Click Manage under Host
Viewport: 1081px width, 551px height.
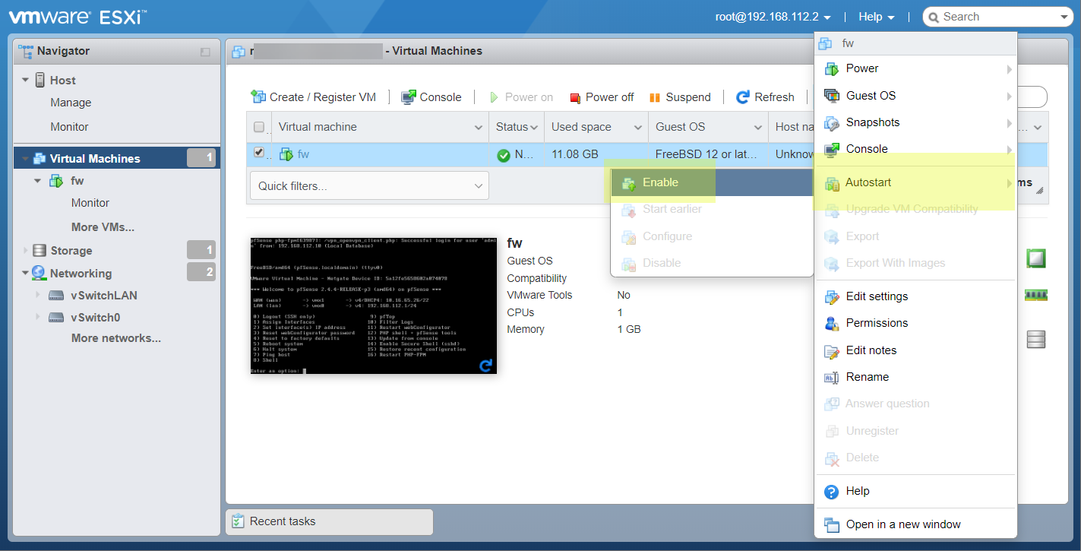(71, 103)
